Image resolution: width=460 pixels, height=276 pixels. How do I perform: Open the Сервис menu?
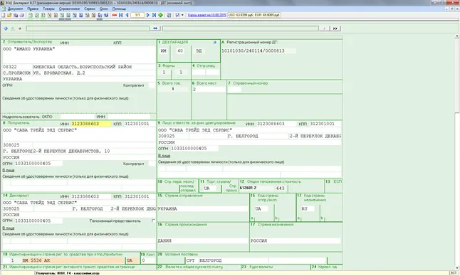(90, 9)
